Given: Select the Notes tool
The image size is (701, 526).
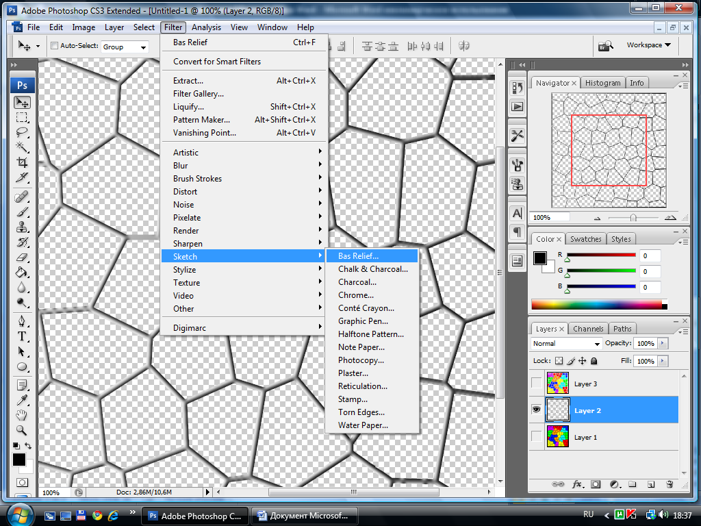Looking at the screenshot, I should [21, 385].
